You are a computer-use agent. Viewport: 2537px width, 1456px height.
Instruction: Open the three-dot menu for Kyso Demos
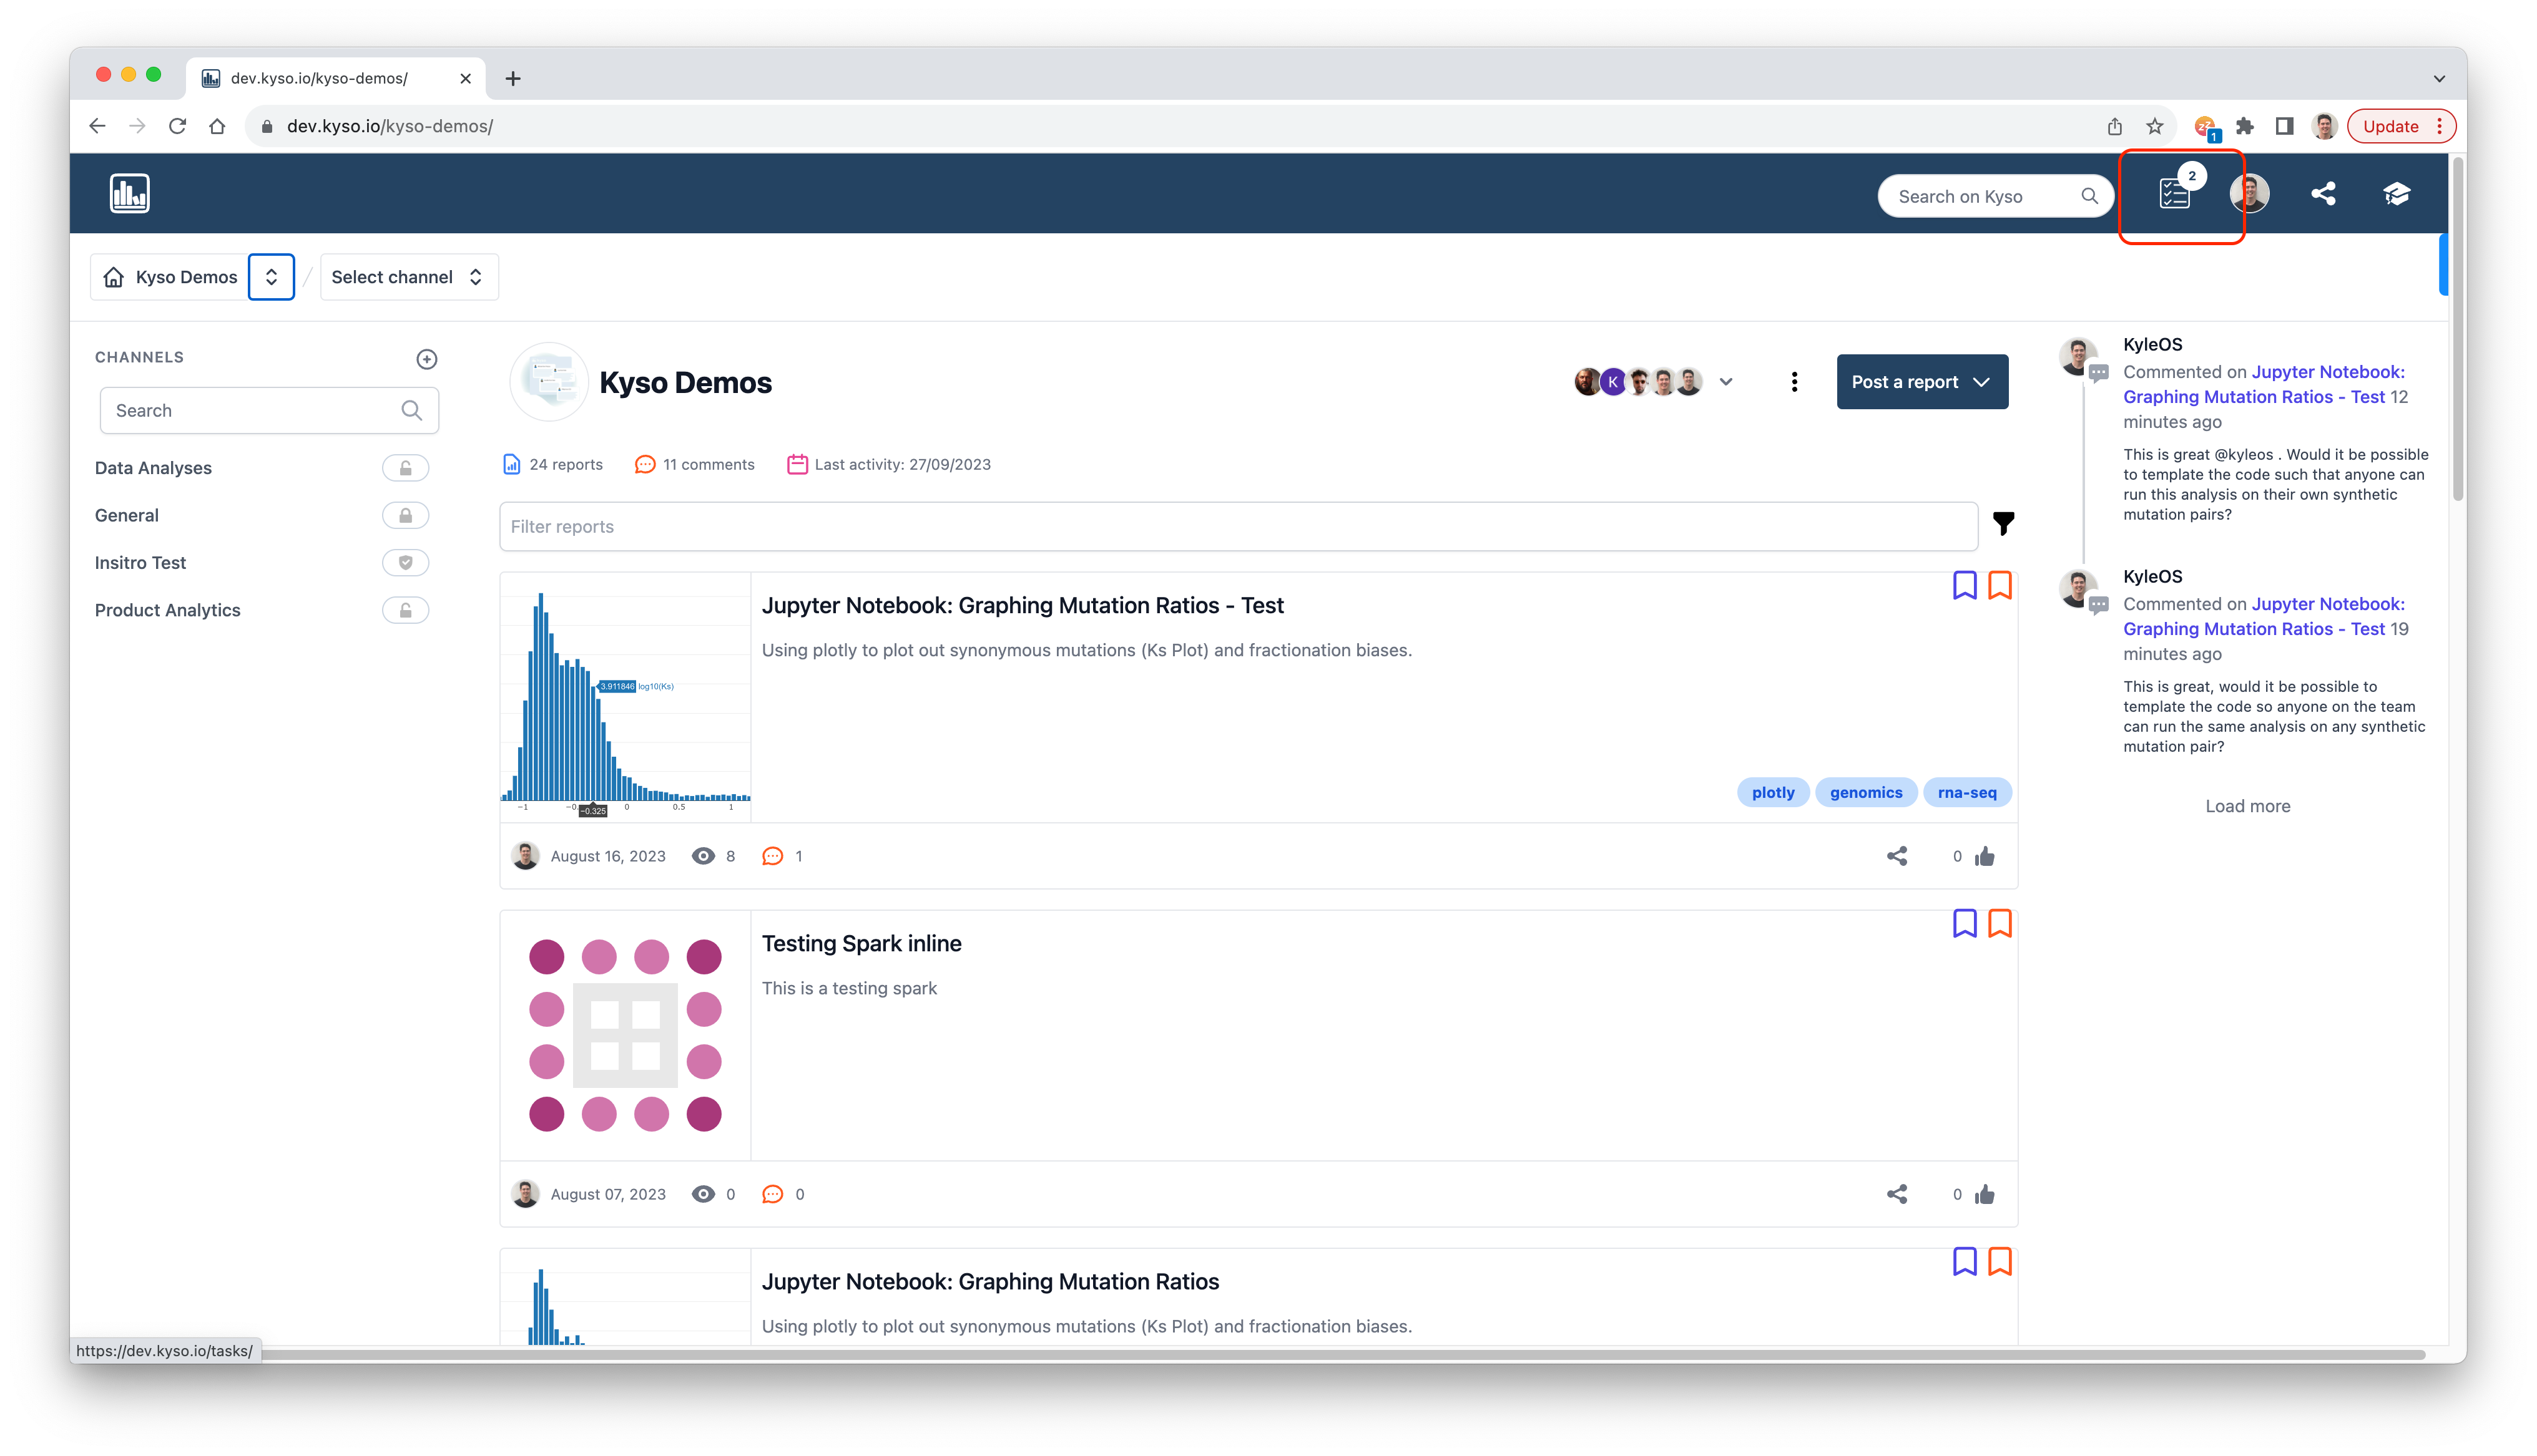click(x=1795, y=382)
